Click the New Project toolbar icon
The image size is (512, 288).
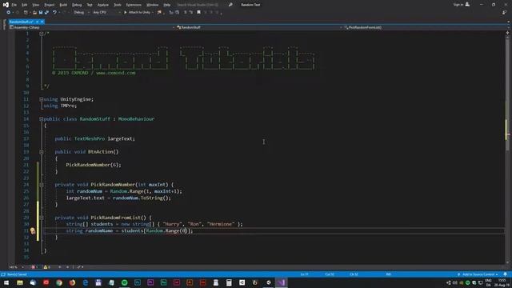(26, 13)
